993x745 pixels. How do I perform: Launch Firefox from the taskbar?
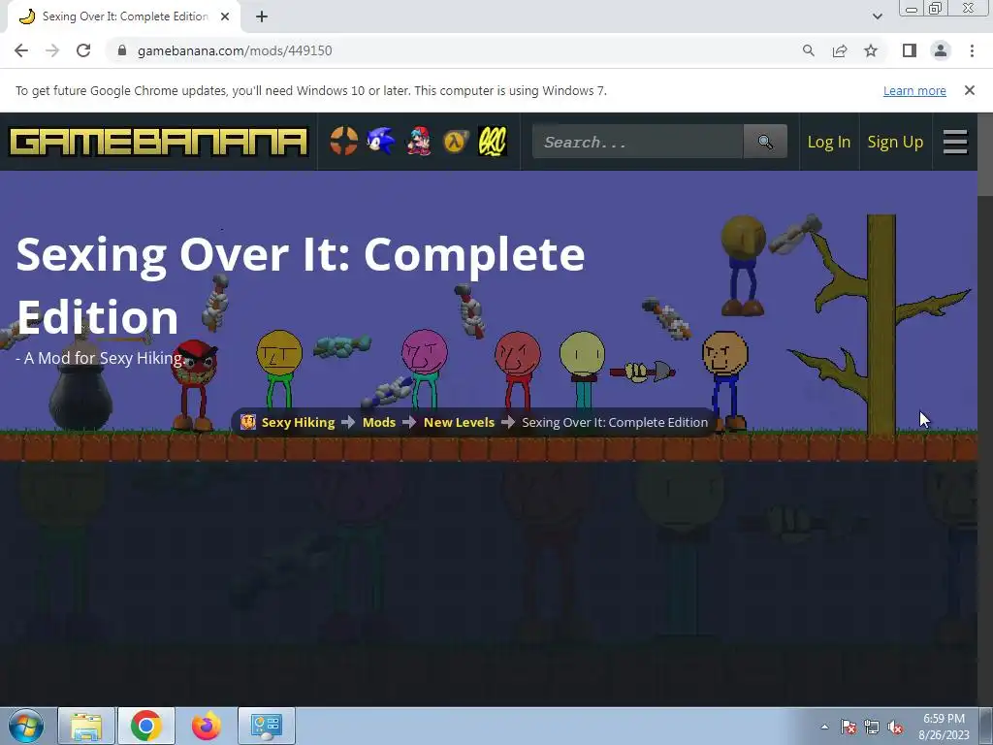click(x=206, y=726)
